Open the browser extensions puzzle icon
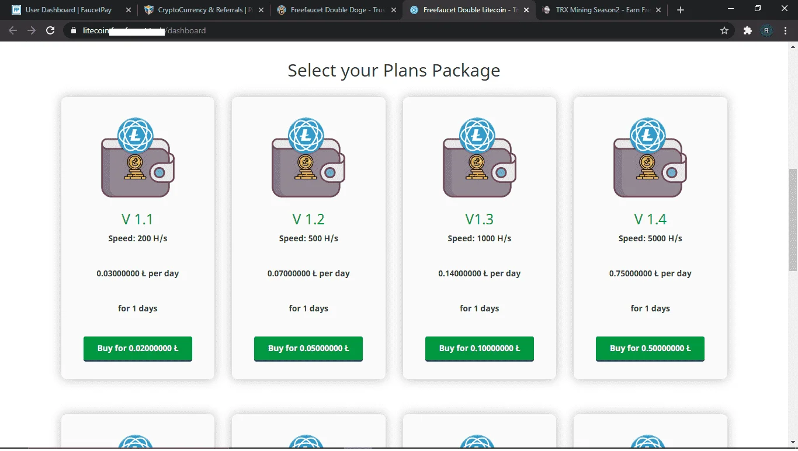Screen dimensions: 798x451 tap(747, 30)
